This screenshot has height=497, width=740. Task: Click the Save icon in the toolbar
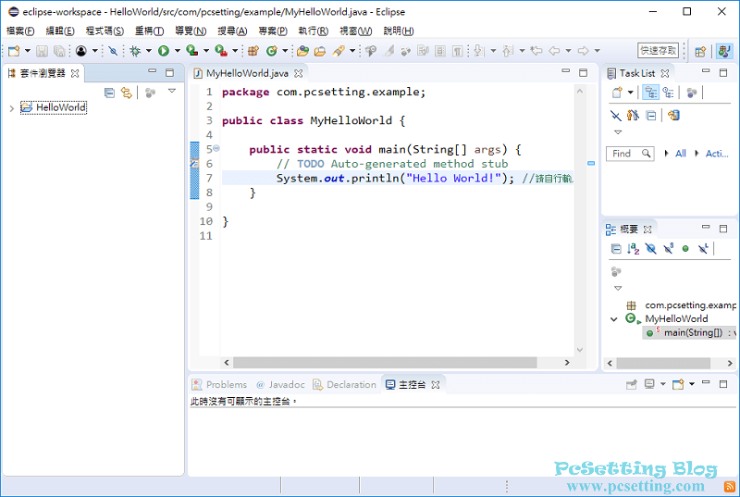pyautogui.click(x=42, y=51)
